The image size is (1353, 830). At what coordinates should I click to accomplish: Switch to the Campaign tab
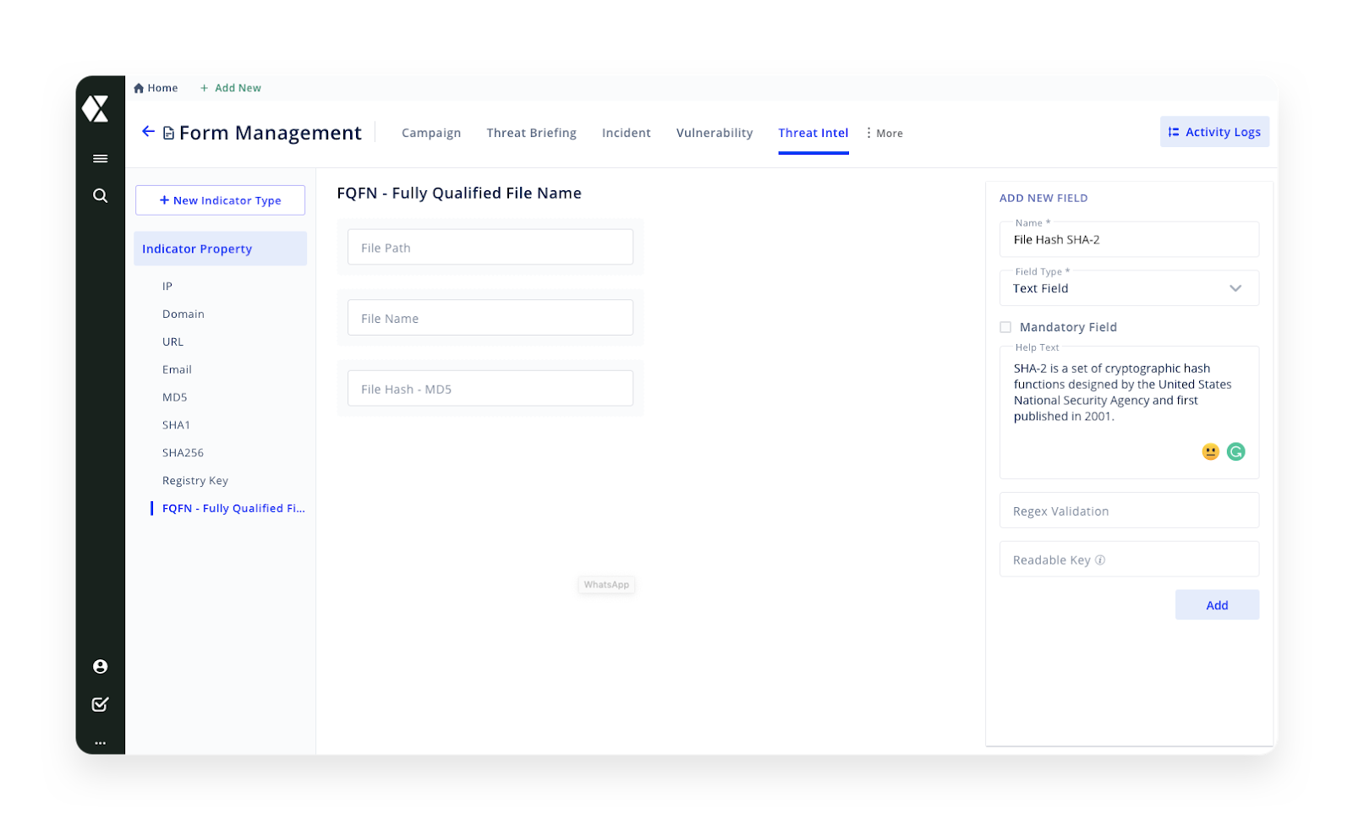click(x=431, y=134)
